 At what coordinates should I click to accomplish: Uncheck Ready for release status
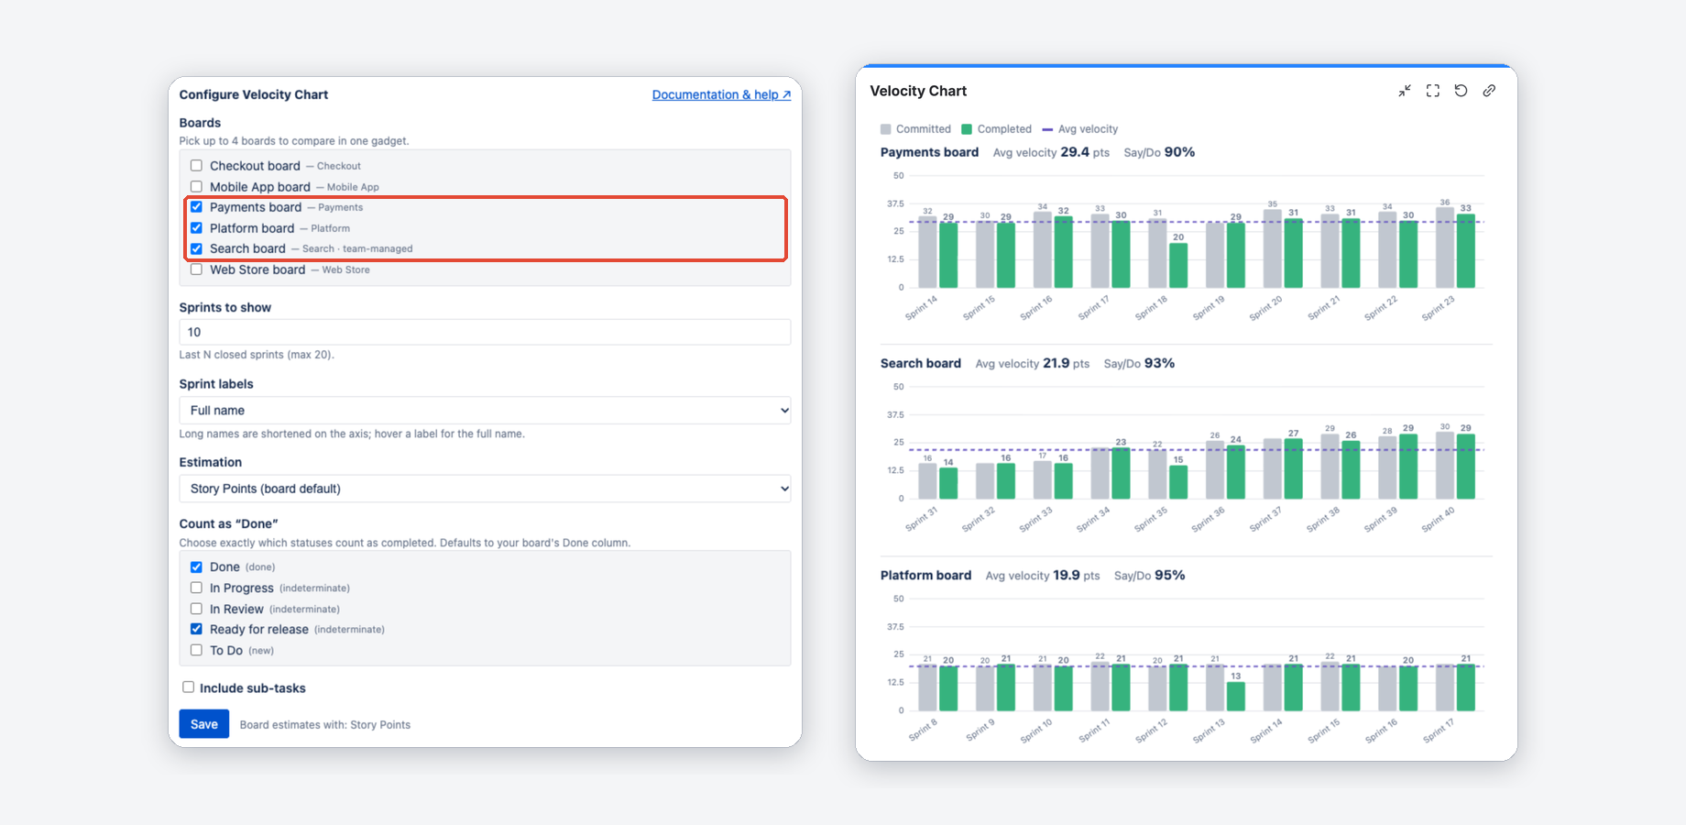point(196,629)
